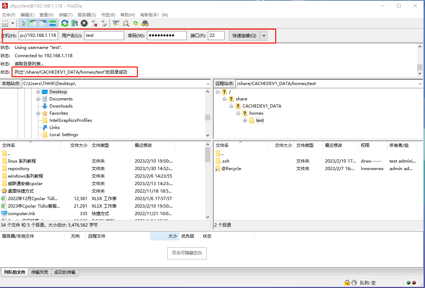Click the speed limit gauge status icon

click(x=354, y=283)
